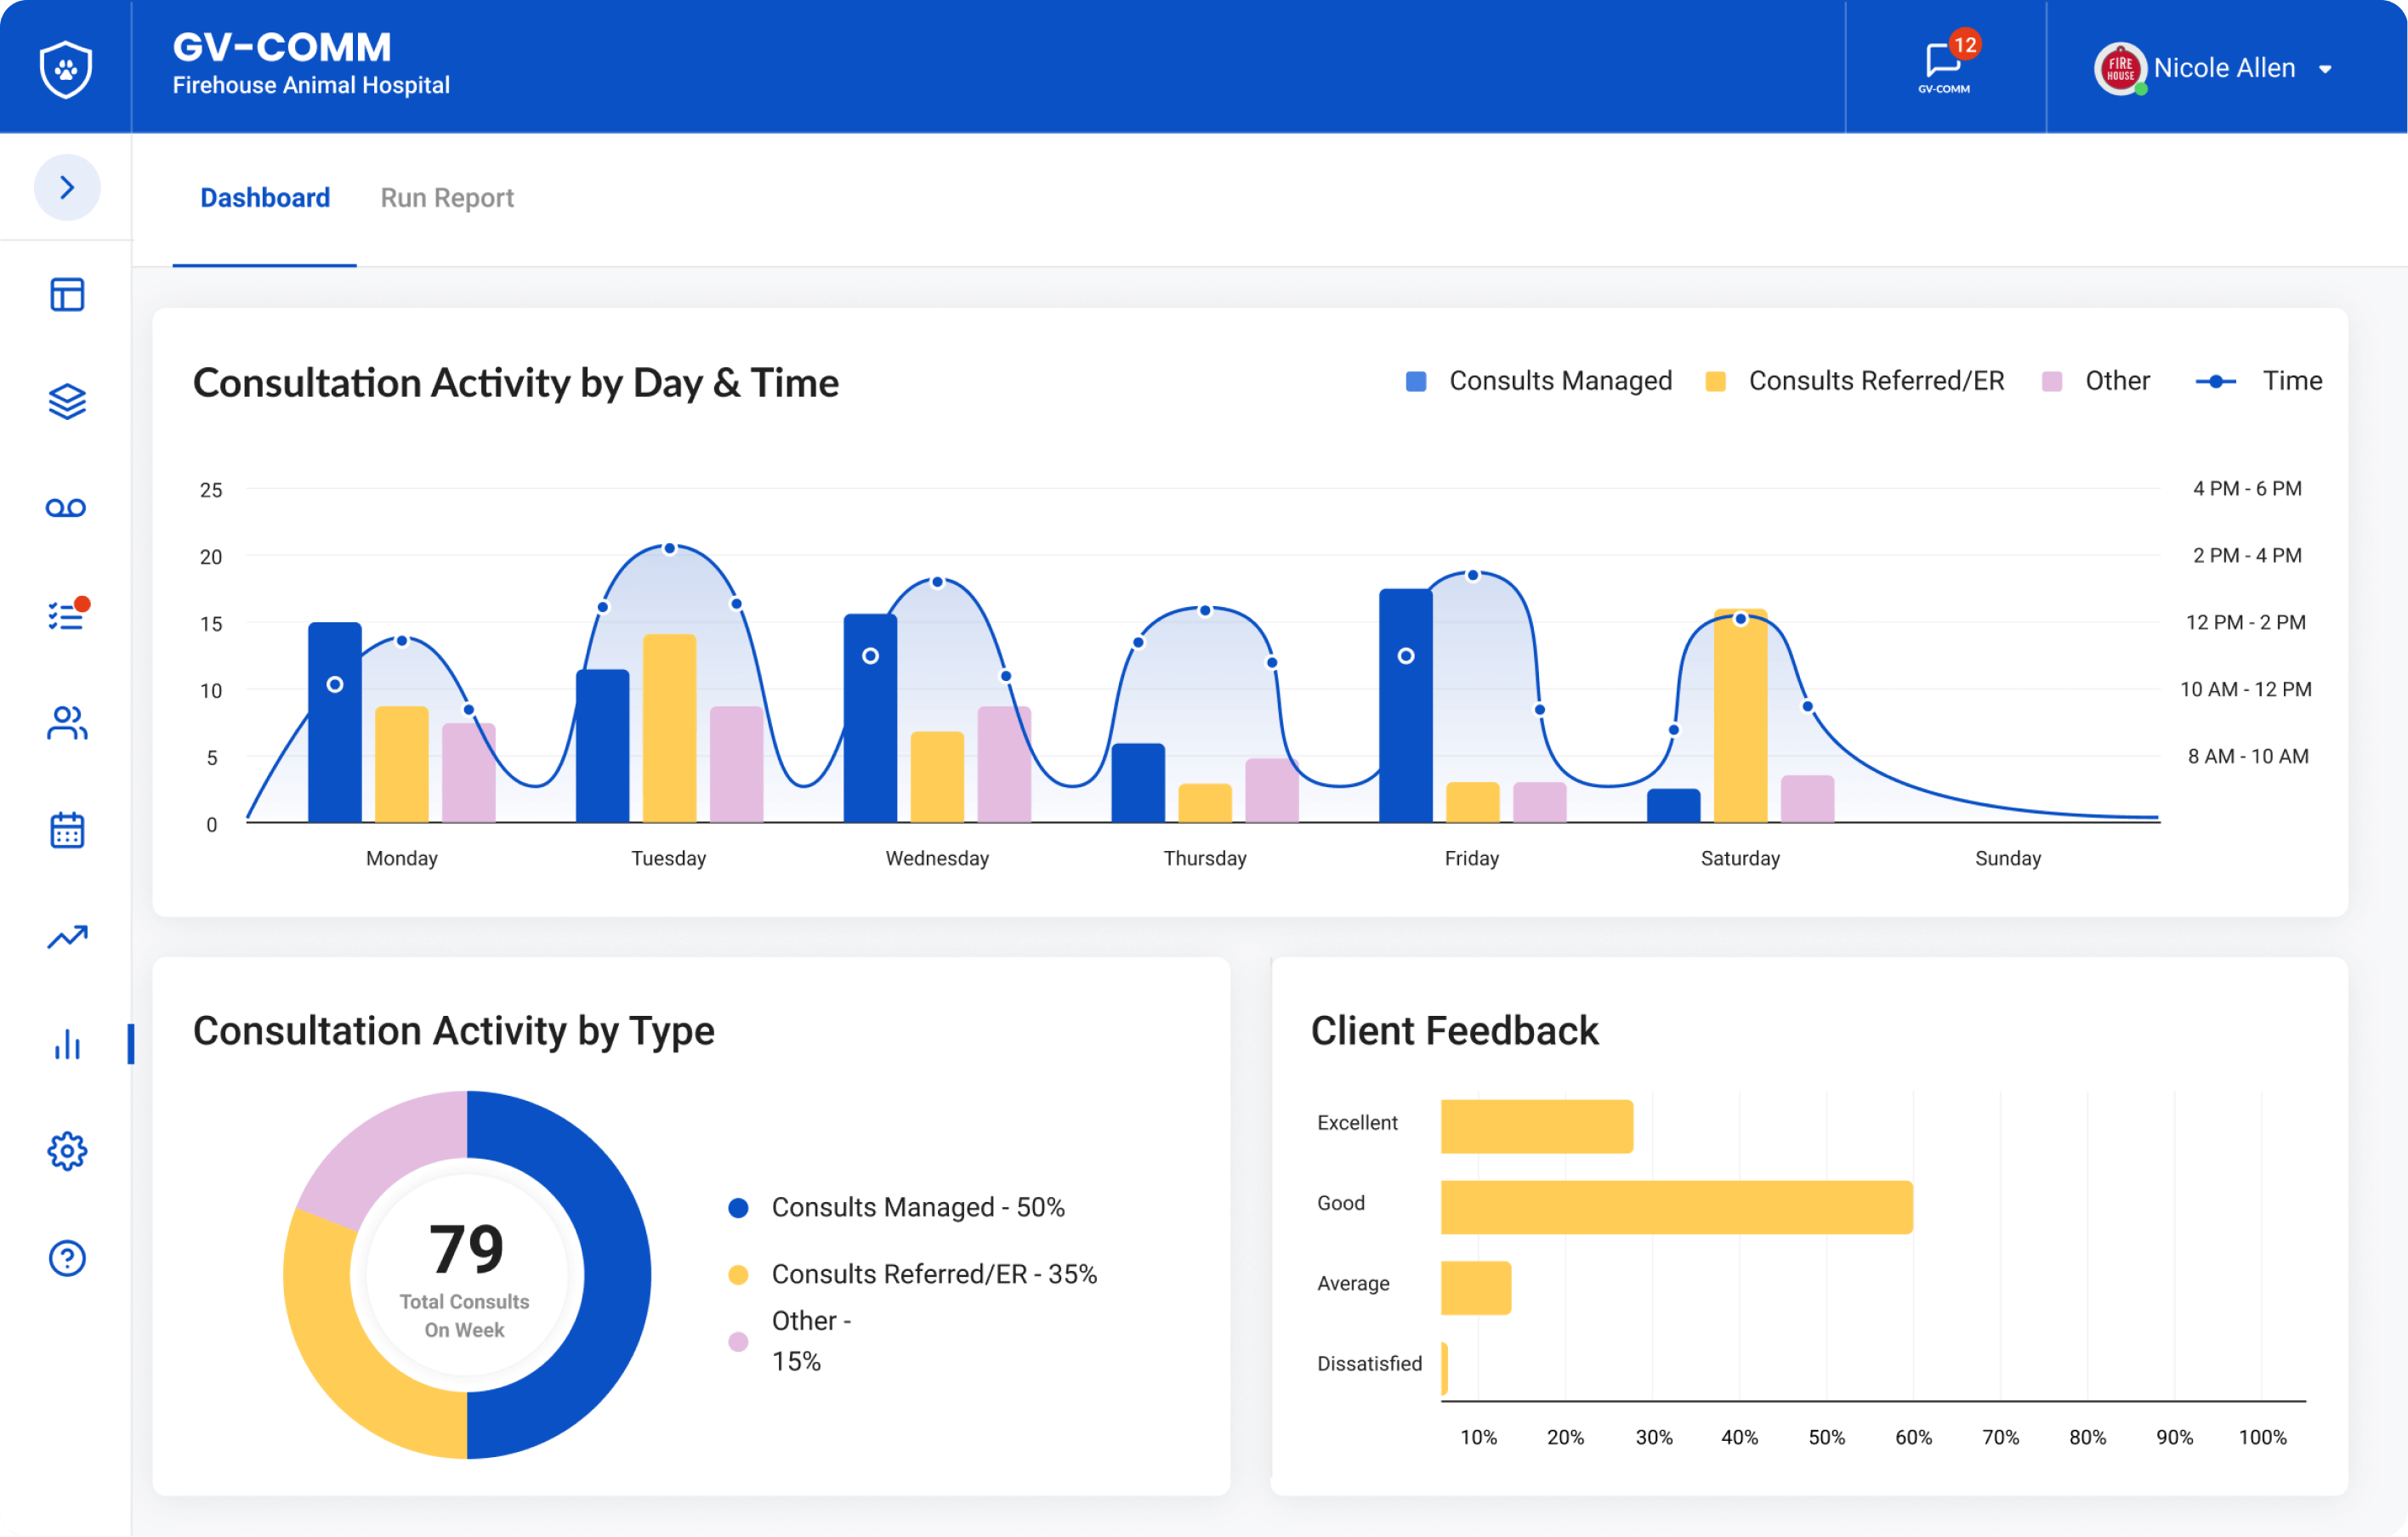
Task: Open the voicemail sidebar icon
Action: 66,508
